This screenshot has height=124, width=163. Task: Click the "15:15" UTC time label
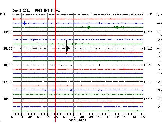148,65
